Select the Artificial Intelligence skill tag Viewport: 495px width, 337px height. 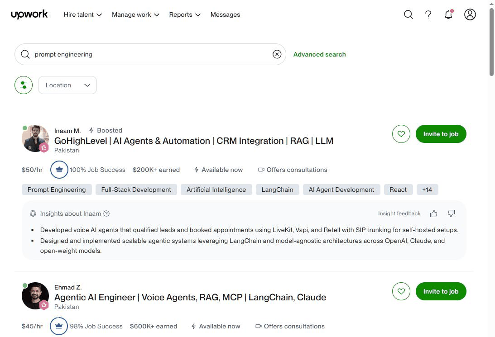tap(216, 190)
